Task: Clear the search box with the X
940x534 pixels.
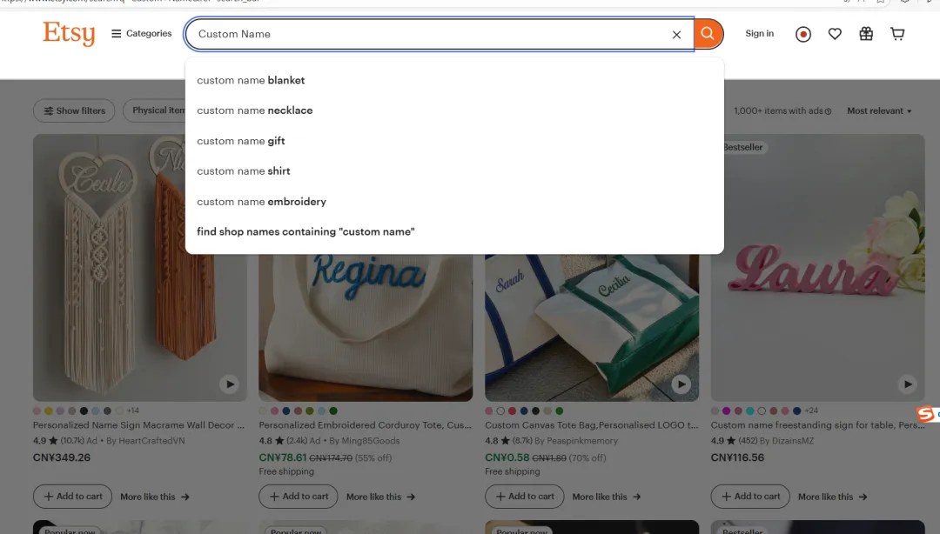Action: 676,35
